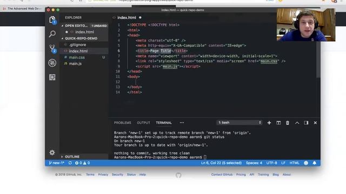Click the webcam video thumbnail
The height and width of the screenshot is (194, 346).
[306, 25]
